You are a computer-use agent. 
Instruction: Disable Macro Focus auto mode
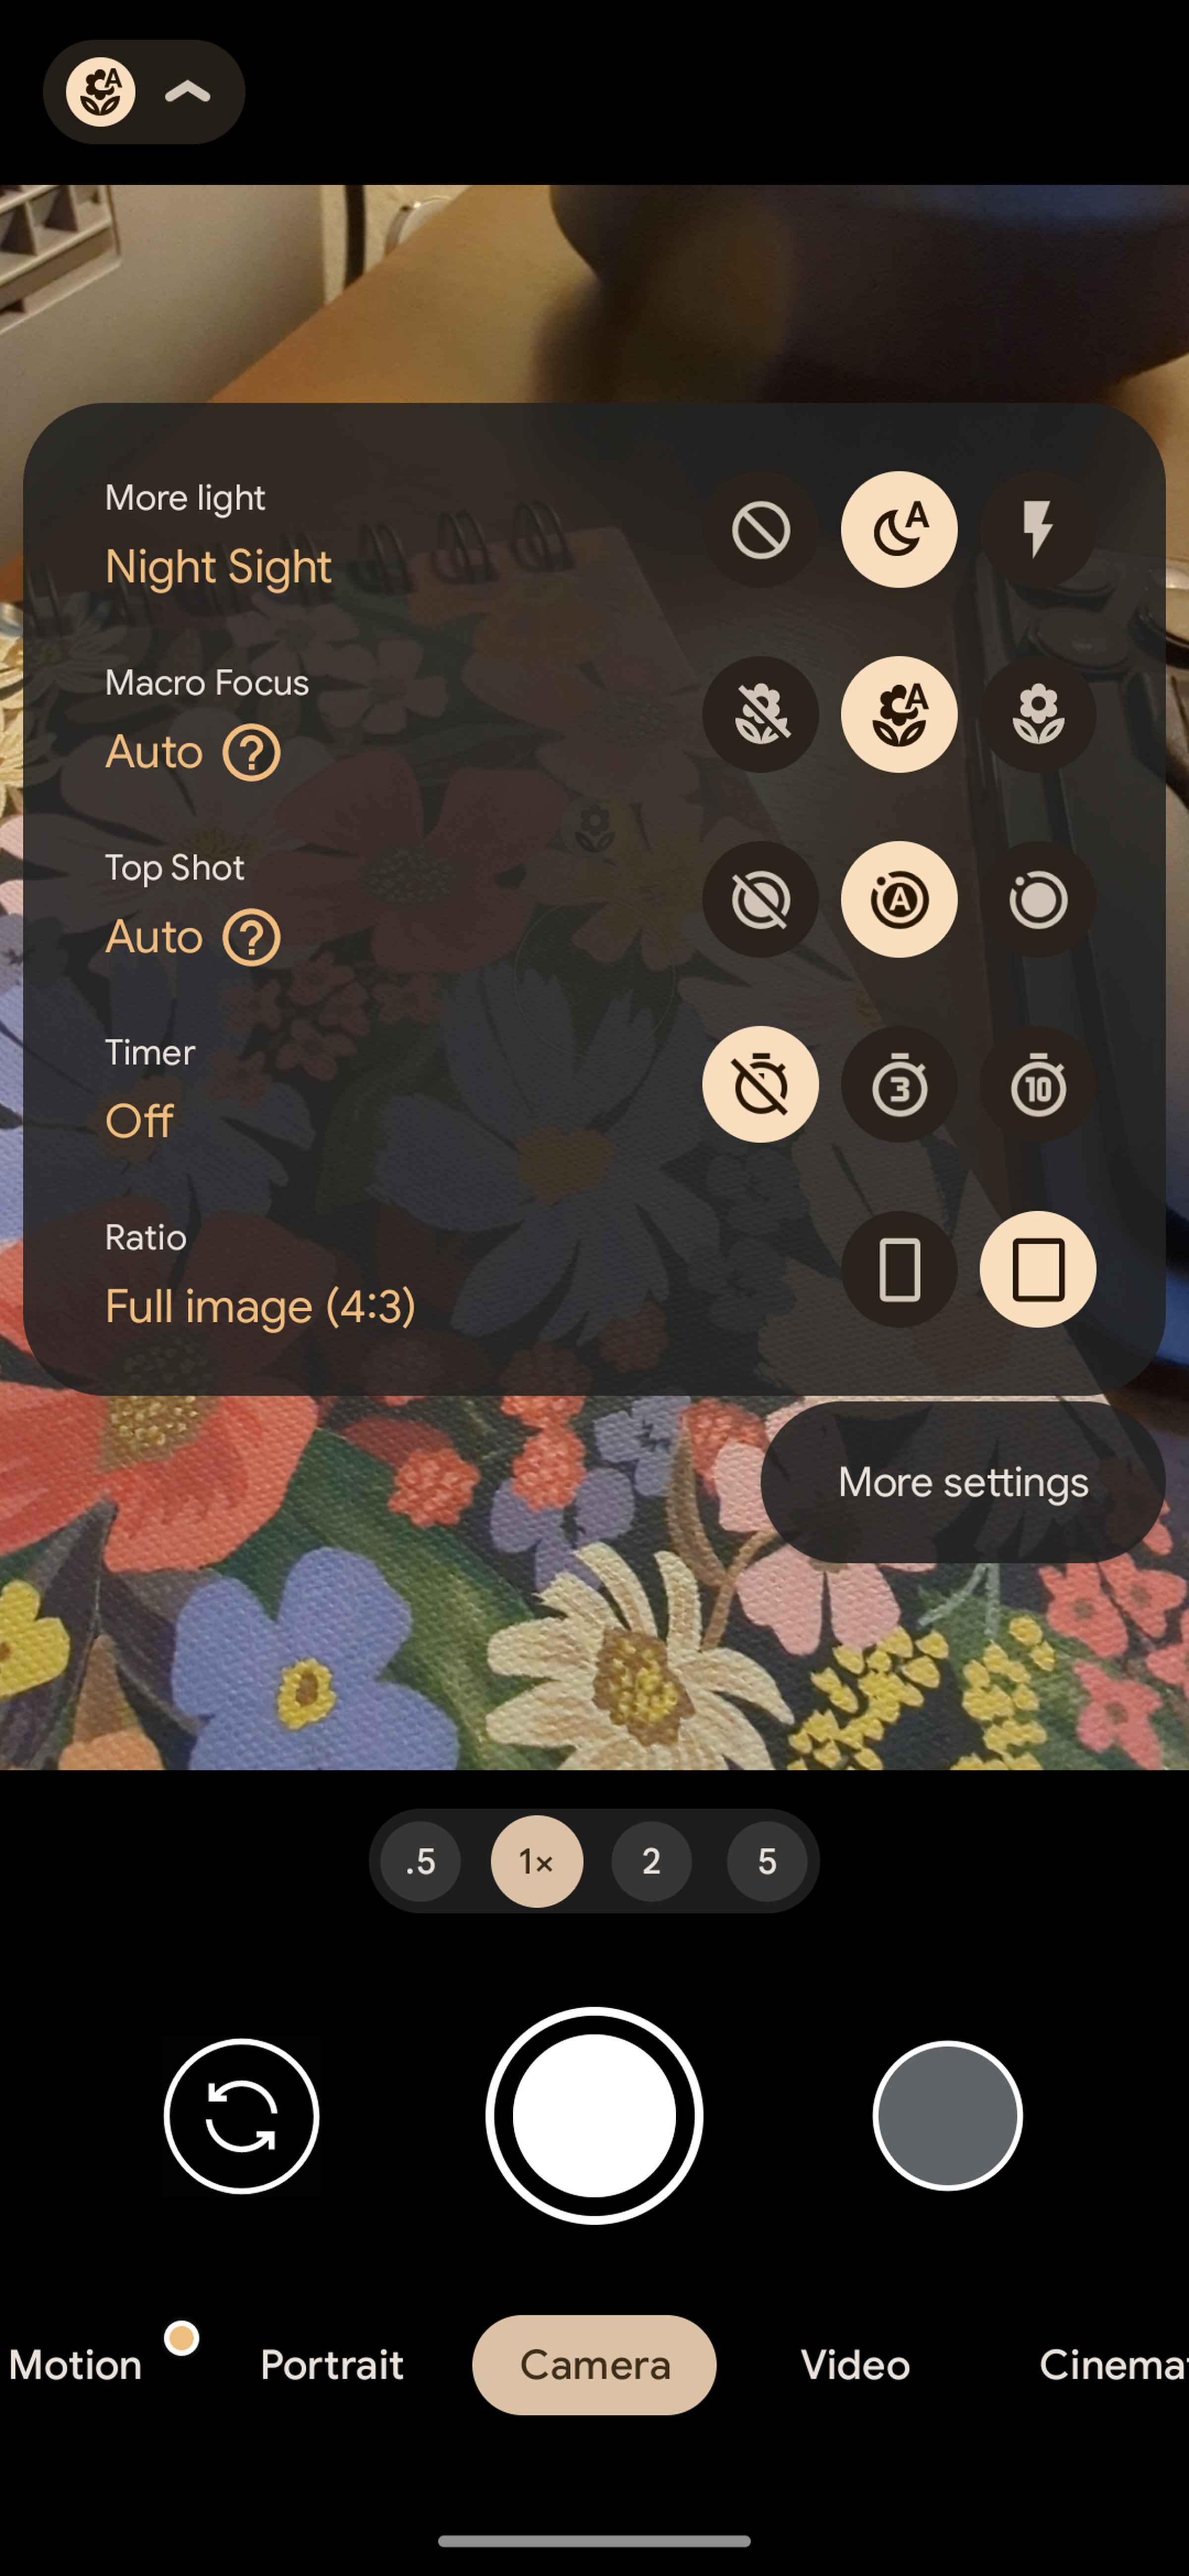coord(760,715)
